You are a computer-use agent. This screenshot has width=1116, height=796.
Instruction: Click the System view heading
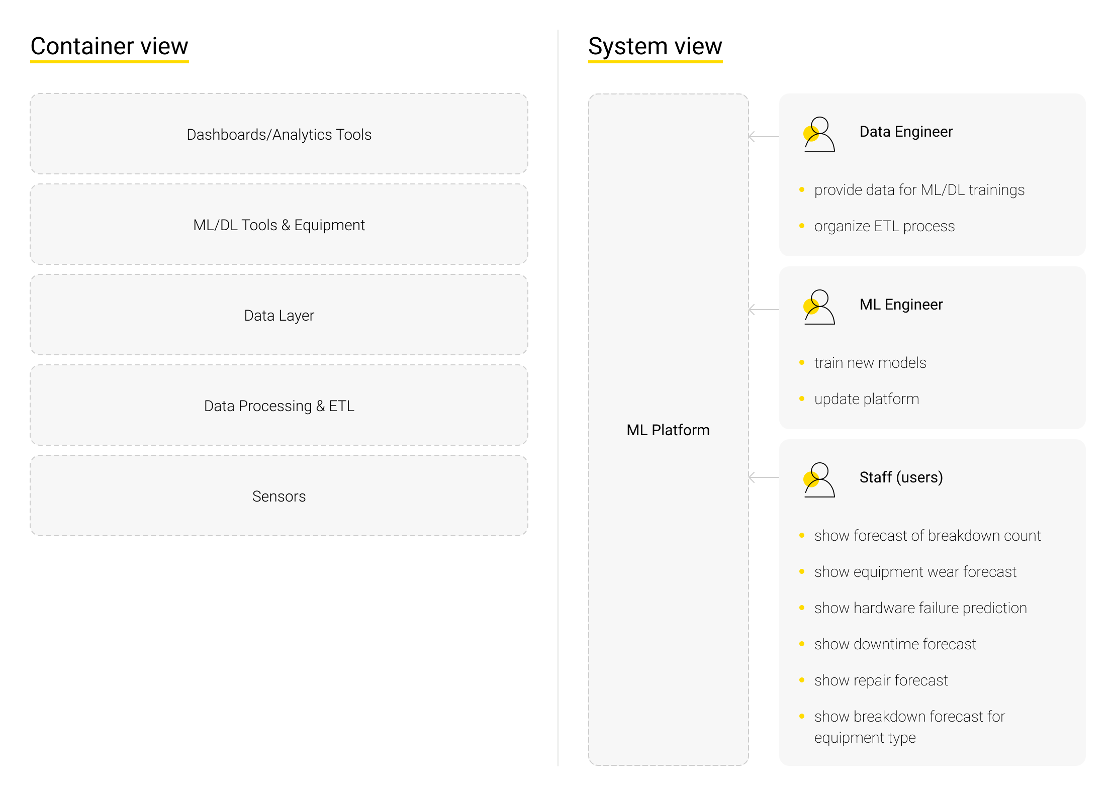pos(655,46)
